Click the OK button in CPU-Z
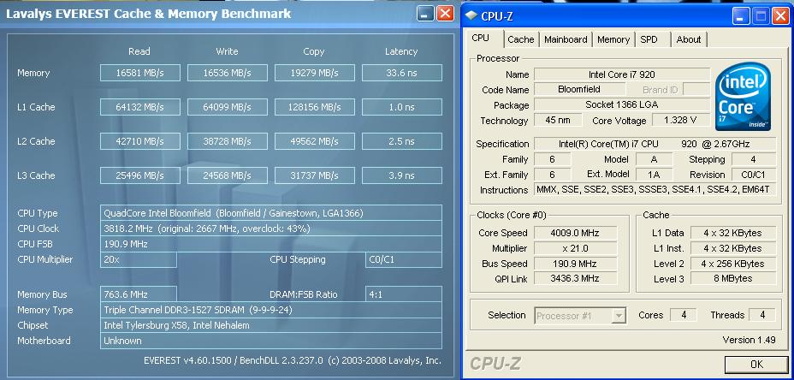 click(756, 365)
